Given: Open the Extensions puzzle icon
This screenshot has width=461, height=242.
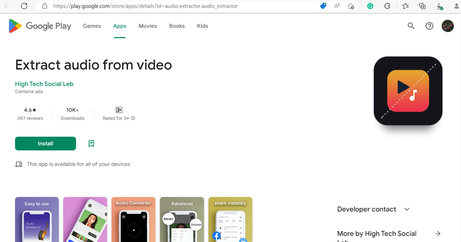Looking at the screenshot, I should click(x=387, y=6).
